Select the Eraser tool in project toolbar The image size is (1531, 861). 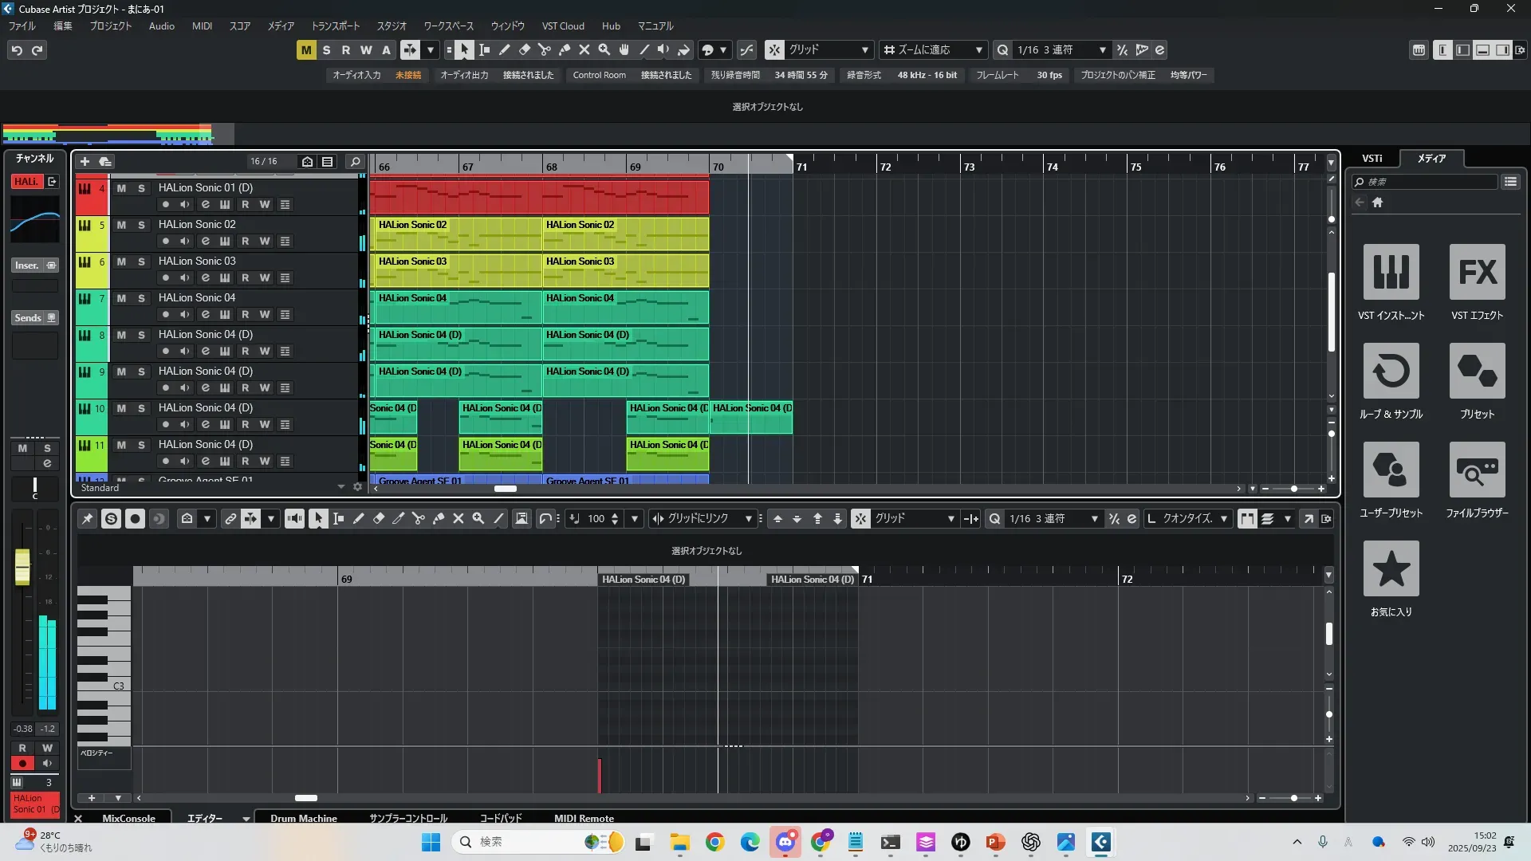click(x=525, y=49)
